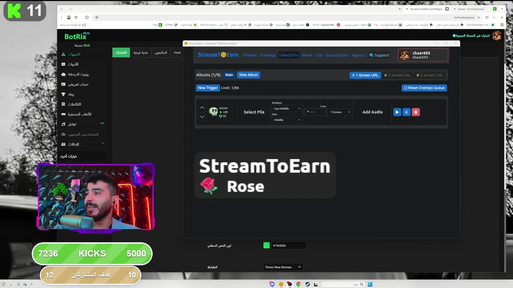This screenshot has width=513, height=288.
Task: Move trigger down with the down arrow
Action: pos(202,116)
